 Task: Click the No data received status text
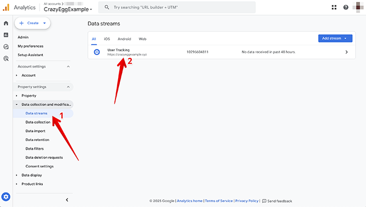[x=268, y=52]
